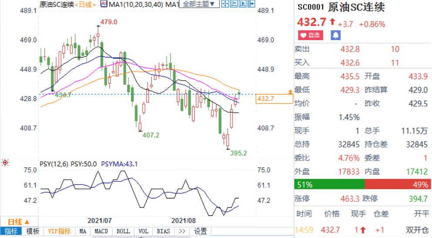Click the red sun icon beside PSY panel

[x=5, y=163]
